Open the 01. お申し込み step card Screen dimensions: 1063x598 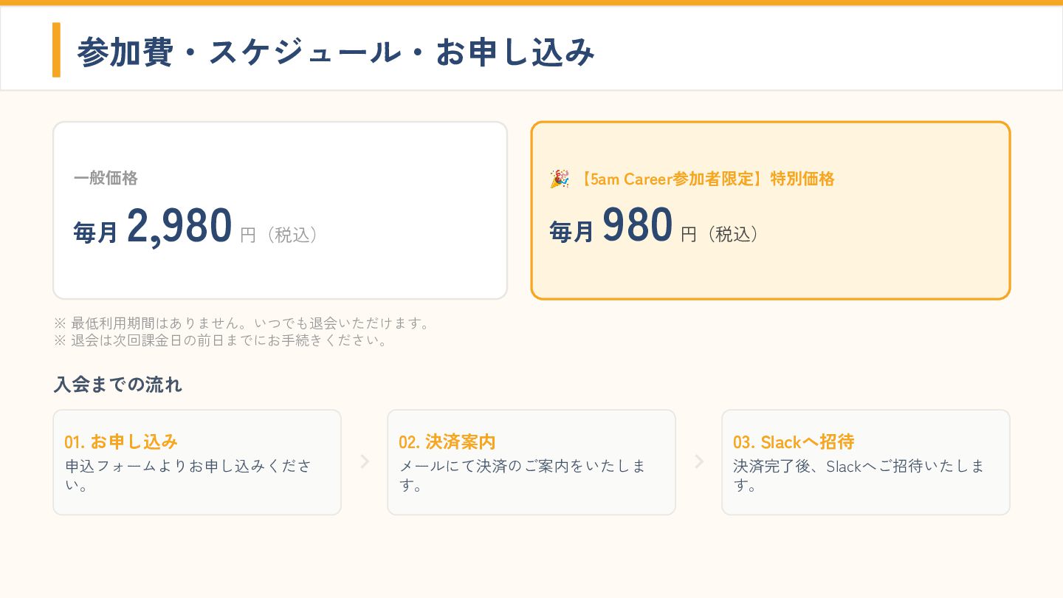pyautogui.click(x=197, y=462)
